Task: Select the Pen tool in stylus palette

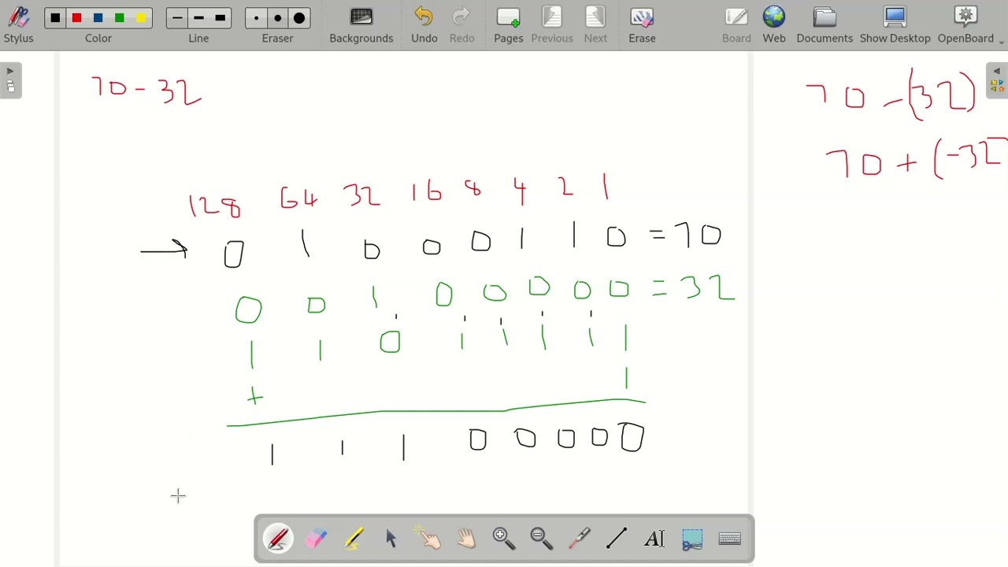Action: point(279,539)
